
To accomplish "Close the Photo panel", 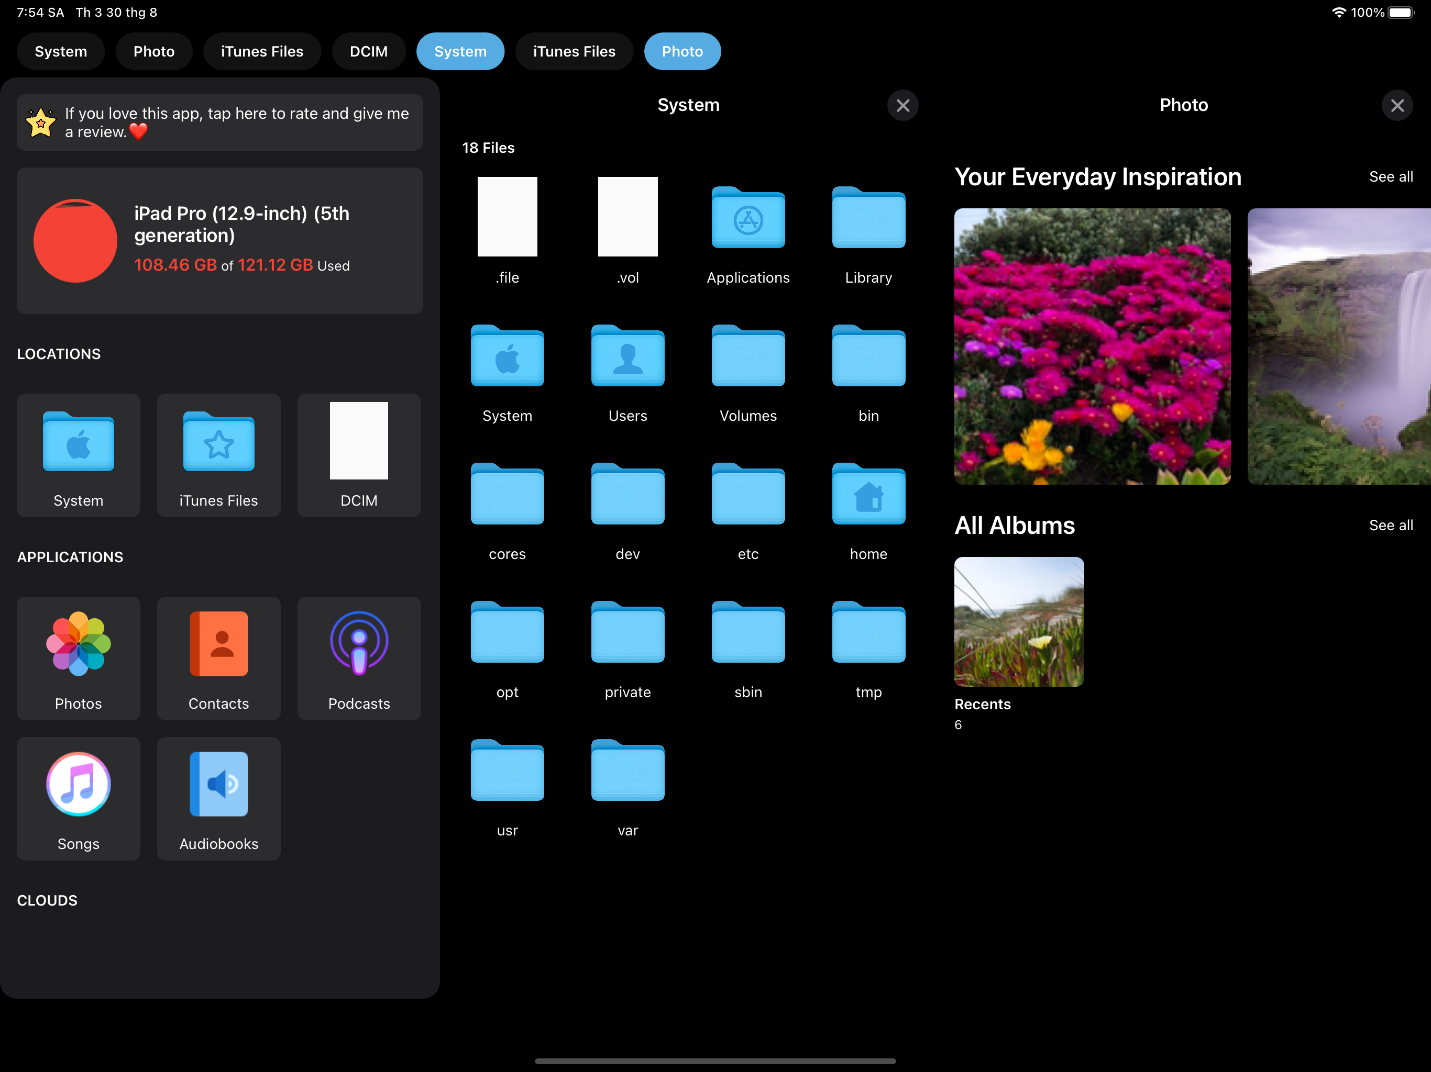I will pos(1397,105).
